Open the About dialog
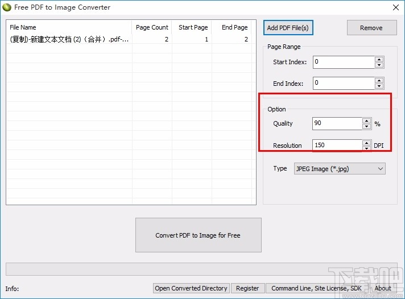The height and width of the screenshot is (299, 405). pos(383,288)
